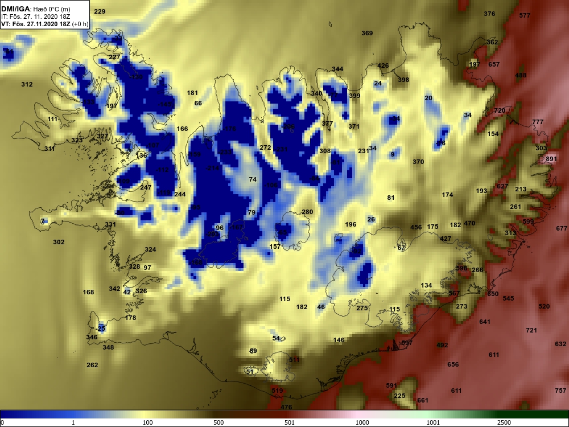Click the map value 426 on north coast
This screenshot has width=569, height=427.
point(383,65)
